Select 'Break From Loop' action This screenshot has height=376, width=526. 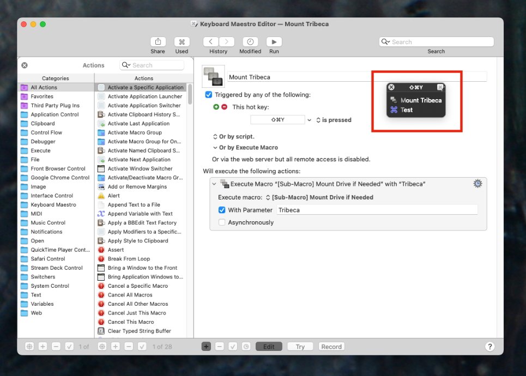pyautogui.click(x=141, y=259)
